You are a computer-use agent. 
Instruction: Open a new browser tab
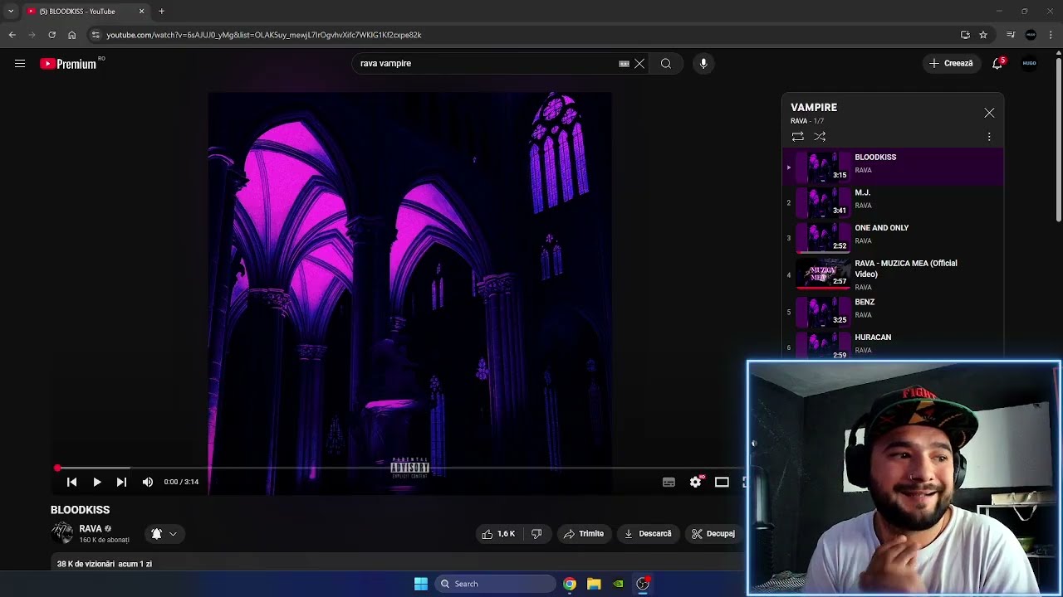161,12
